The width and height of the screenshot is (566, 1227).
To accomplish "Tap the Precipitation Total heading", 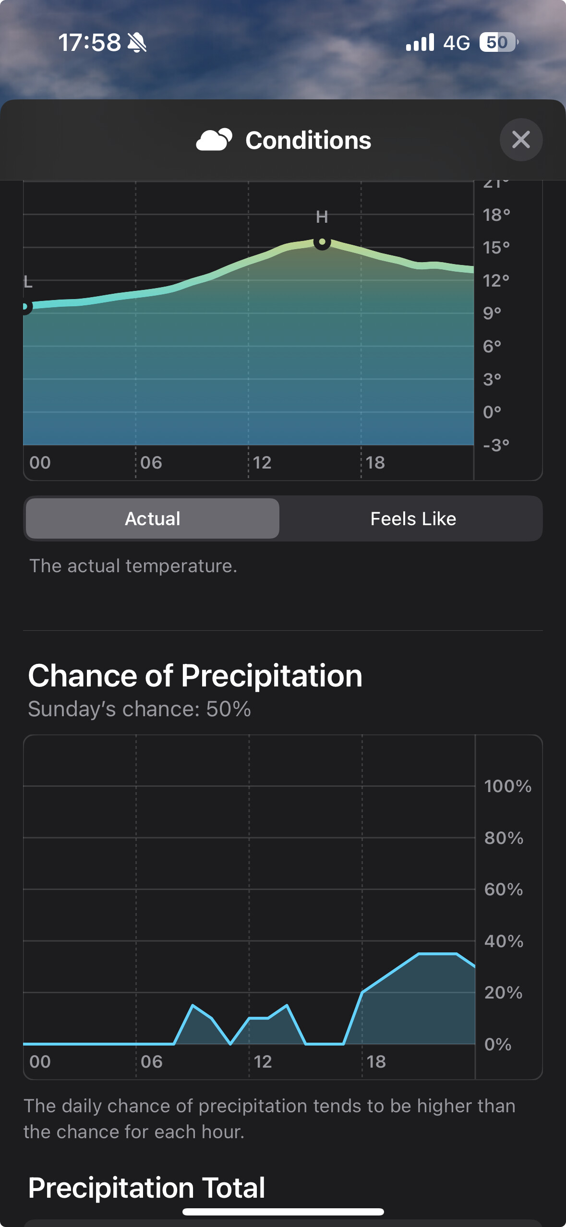I will tap(146, 1188).
